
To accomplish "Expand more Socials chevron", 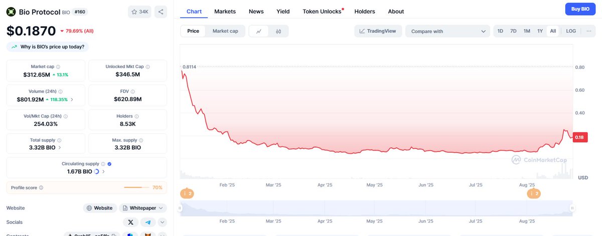I will 163,222.
